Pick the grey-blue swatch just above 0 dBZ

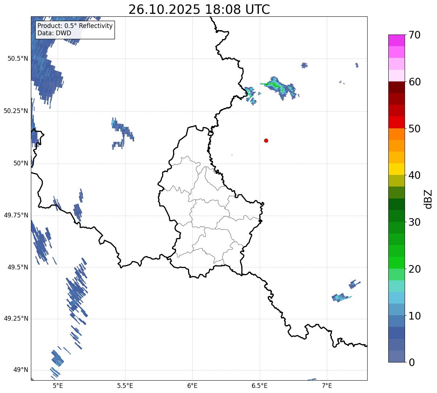pyautogui.click(x=397, y=356)
